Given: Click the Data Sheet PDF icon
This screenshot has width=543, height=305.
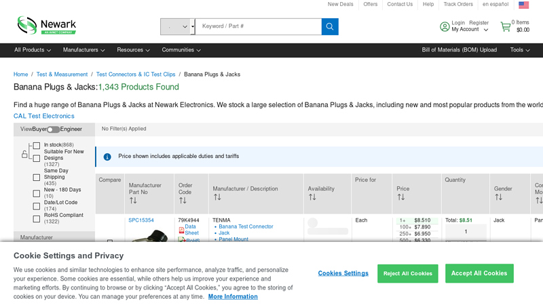Looking at the screenshot, I should (x=181, y=230).
